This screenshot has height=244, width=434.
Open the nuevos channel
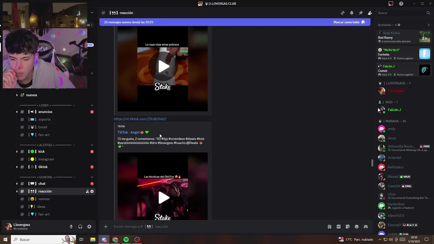(56, 95)
